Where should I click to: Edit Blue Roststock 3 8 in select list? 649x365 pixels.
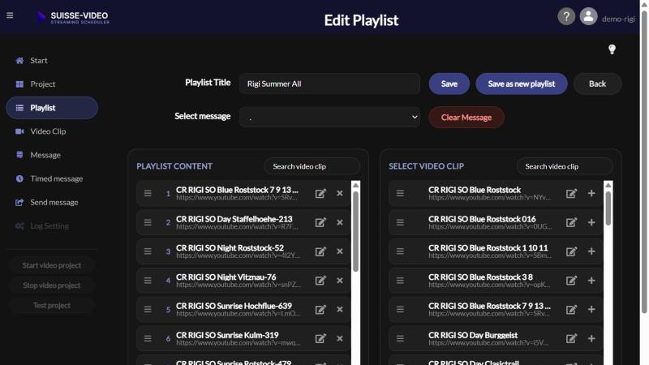pos(571,280)
